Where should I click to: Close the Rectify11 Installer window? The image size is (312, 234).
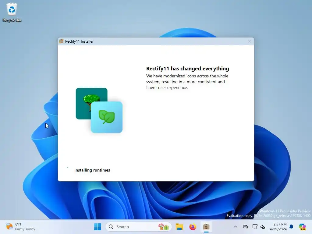tap(249, 41)
